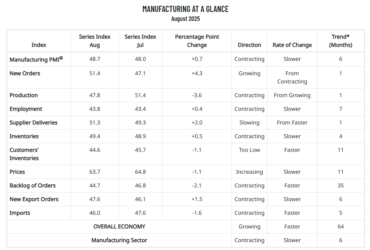This screenshot has width=370, height=250.
Task: Select the "August 2025" subtitle text
Action: 185,19
